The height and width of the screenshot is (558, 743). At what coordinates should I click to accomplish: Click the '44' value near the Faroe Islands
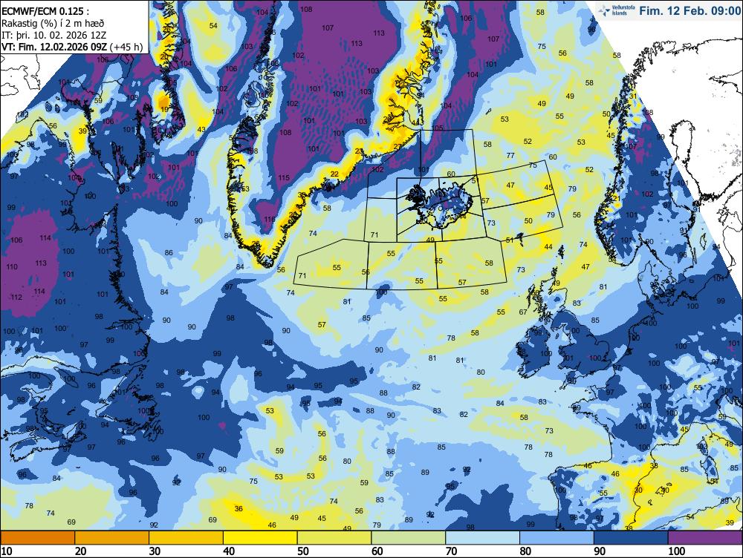[548, 247]
